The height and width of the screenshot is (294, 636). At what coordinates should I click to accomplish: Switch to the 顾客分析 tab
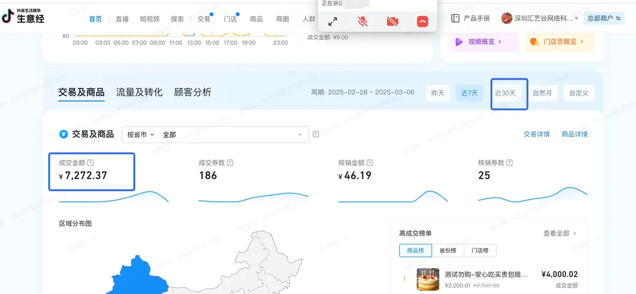(x=192, y=92)
